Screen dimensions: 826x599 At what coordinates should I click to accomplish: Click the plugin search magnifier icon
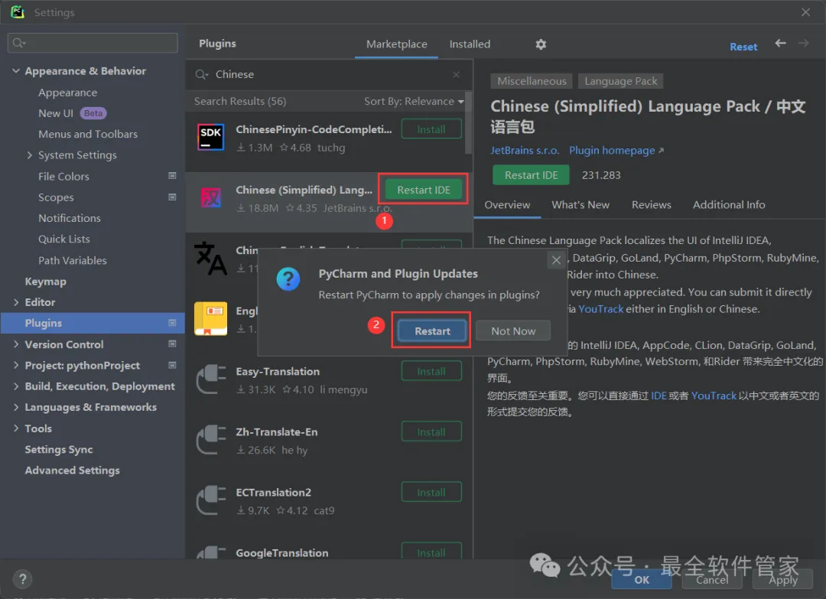click(201, 75)
